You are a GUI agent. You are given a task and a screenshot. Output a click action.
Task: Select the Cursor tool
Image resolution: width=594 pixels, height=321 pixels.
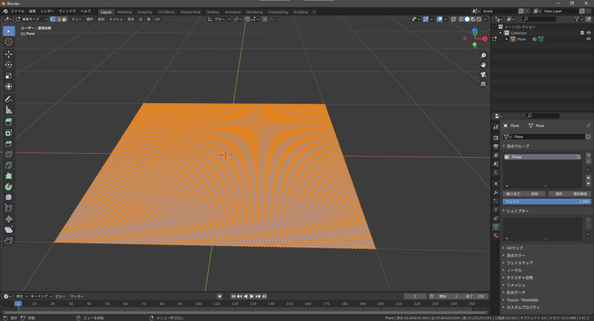pos(9,42)
